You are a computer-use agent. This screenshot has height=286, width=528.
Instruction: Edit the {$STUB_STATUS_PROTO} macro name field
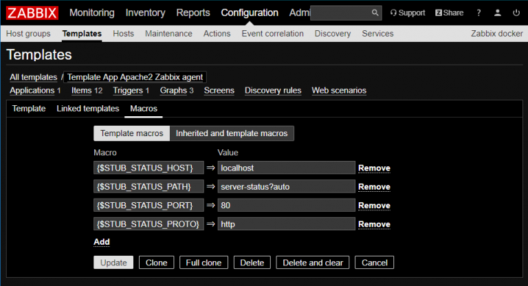(x=148, y=224)
